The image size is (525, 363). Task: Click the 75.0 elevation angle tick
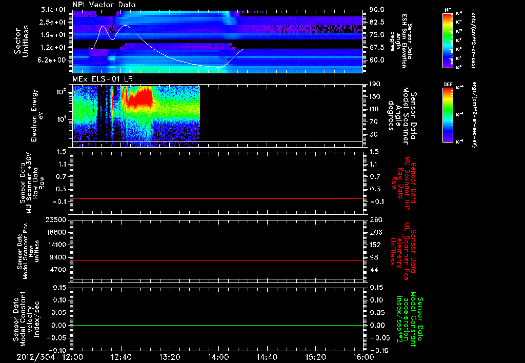coord(377,35)
